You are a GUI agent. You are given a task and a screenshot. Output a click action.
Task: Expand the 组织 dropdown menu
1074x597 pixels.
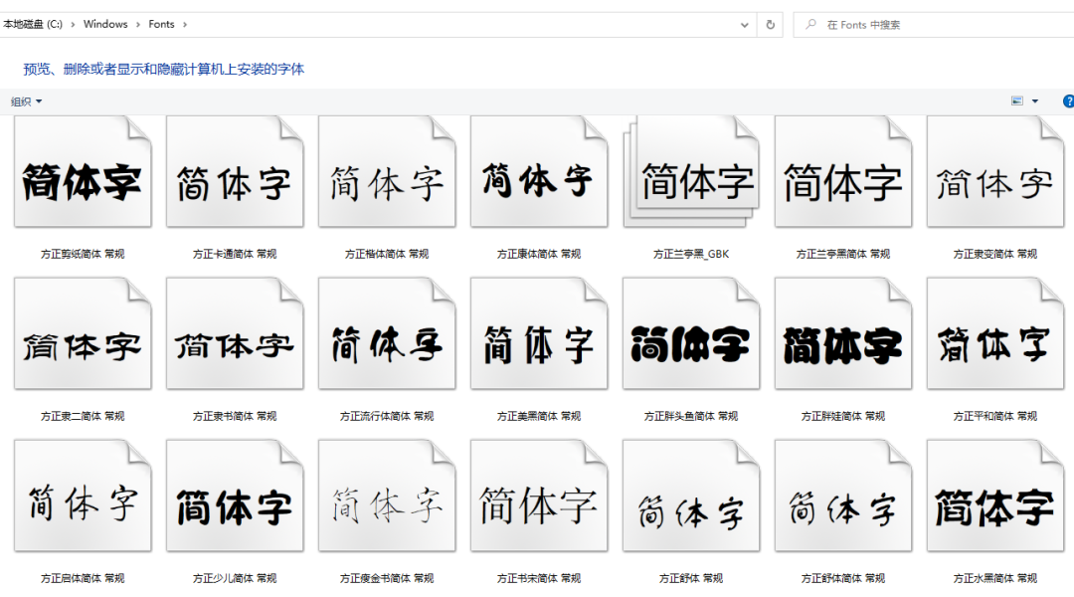coord(26,101)
